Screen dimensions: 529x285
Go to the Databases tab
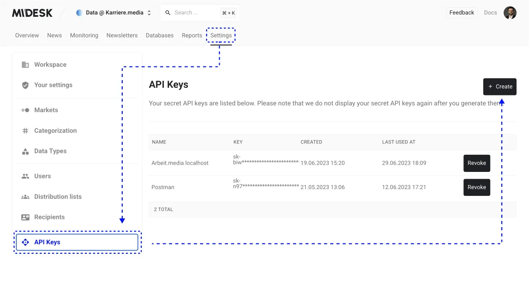pos(159,35)
